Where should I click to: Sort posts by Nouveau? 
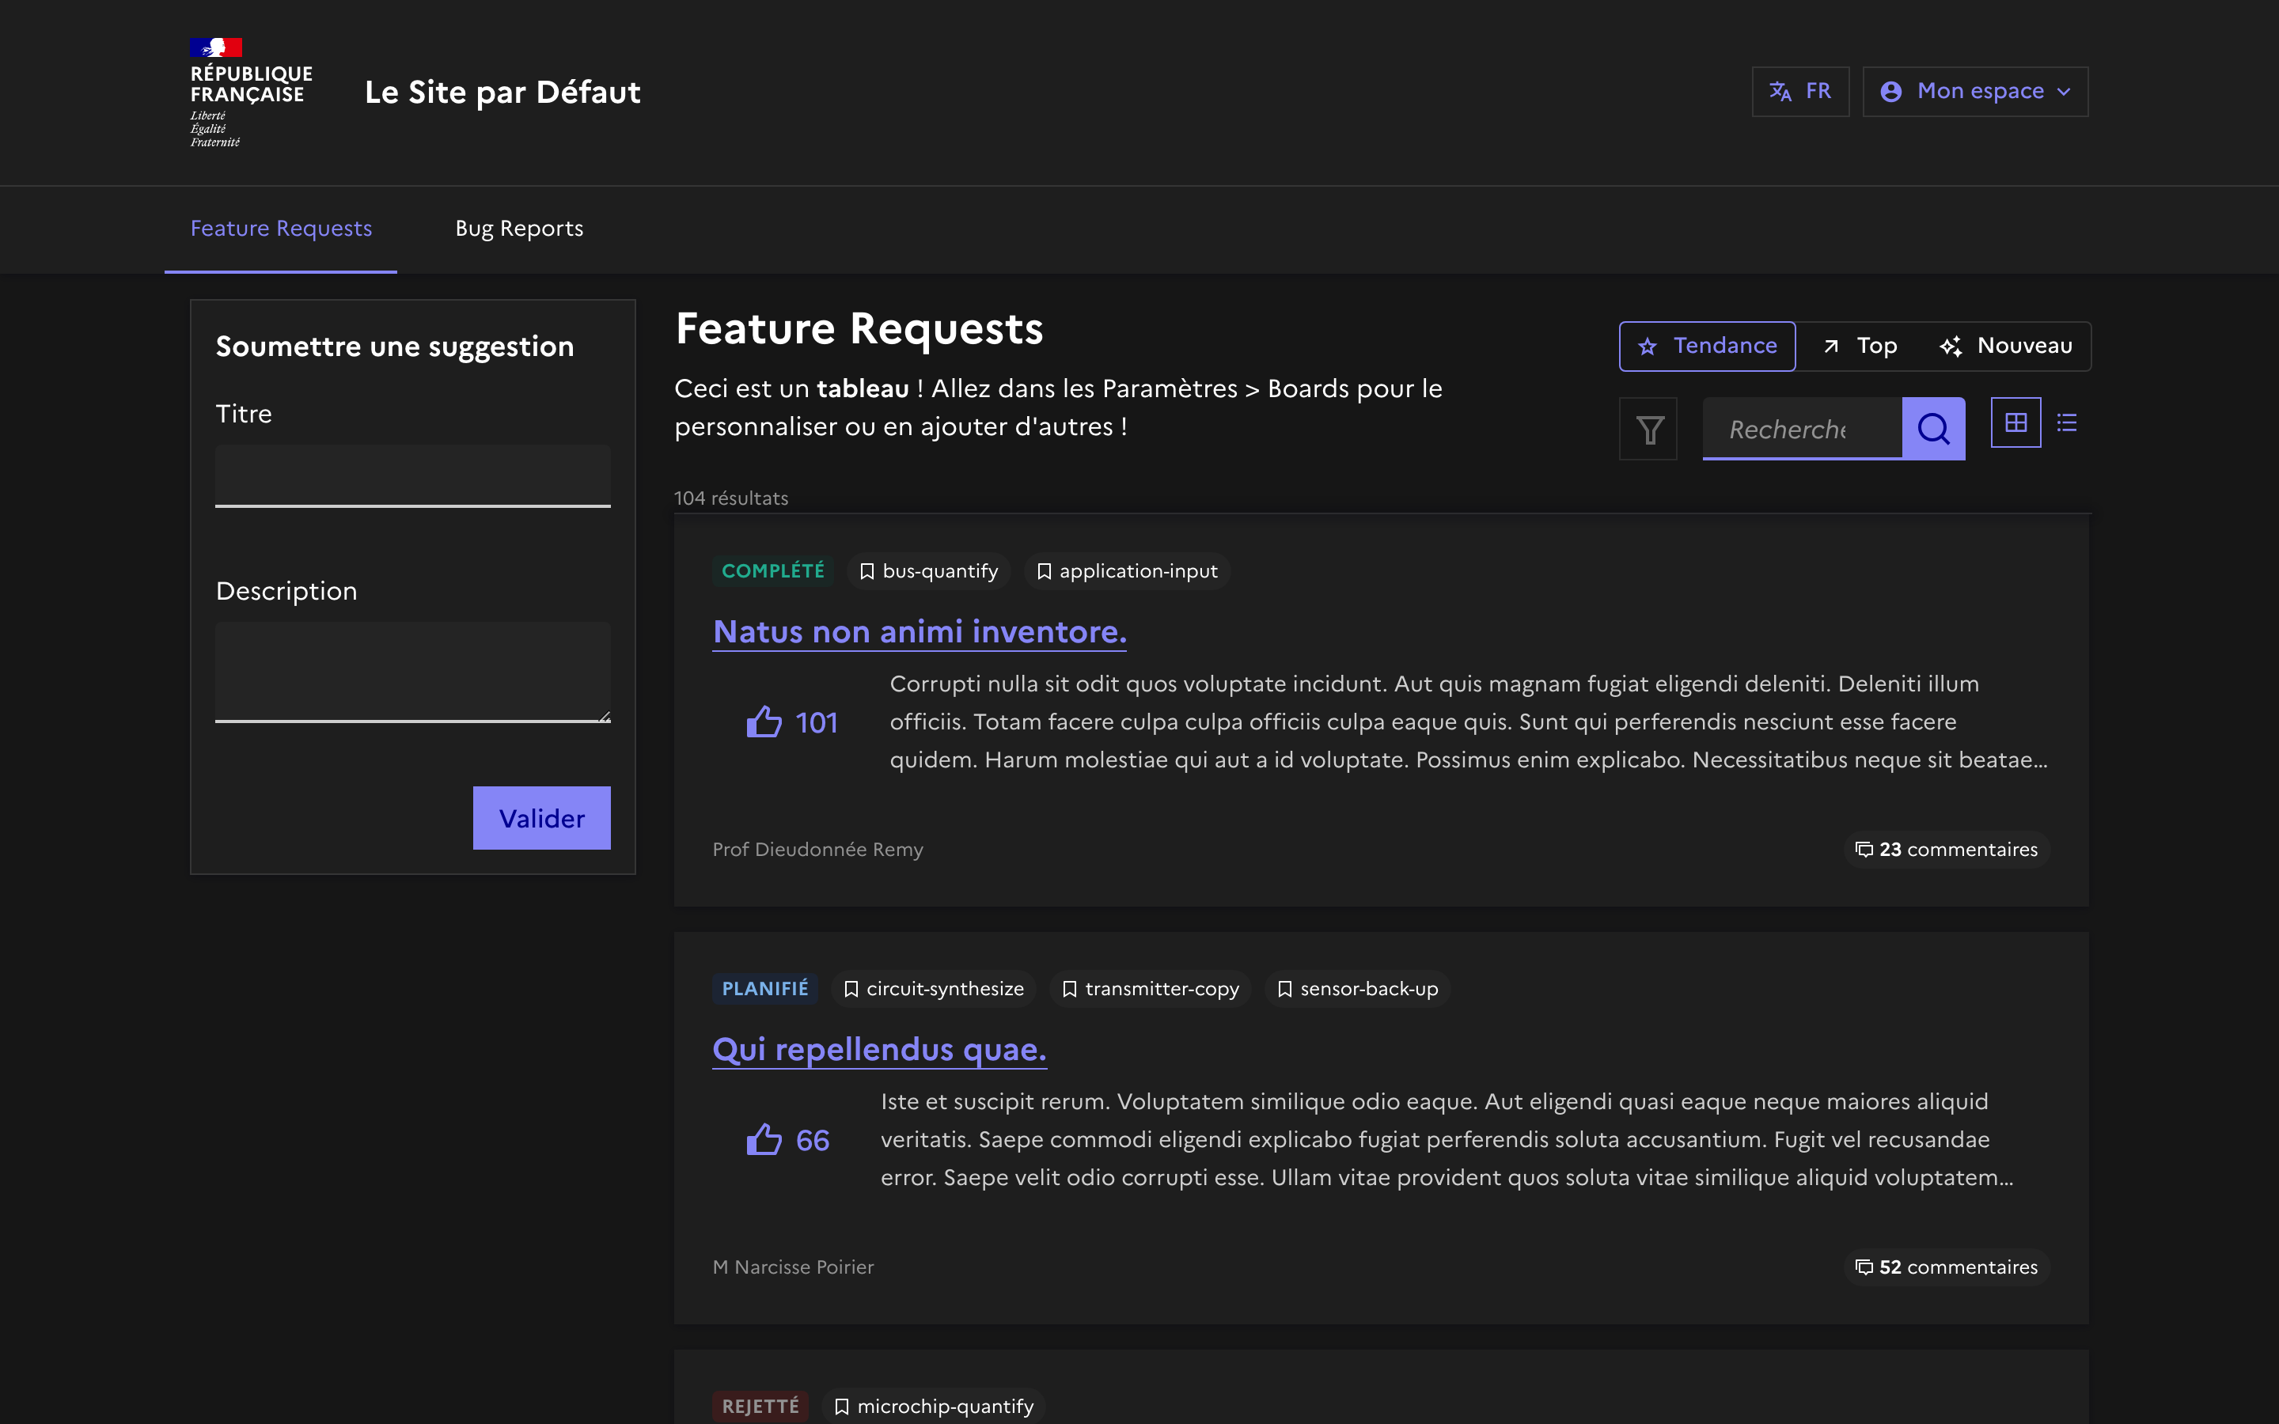[x=2006, y=347]
